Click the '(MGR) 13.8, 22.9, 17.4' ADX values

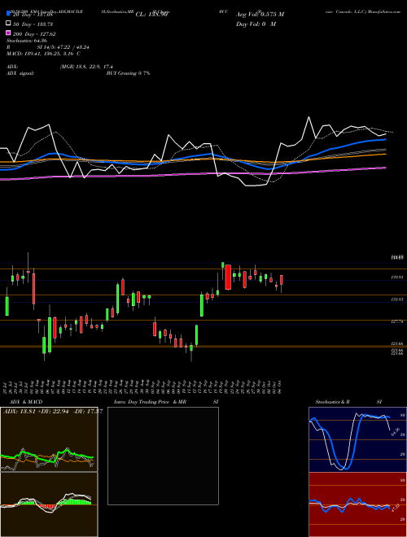86,67
